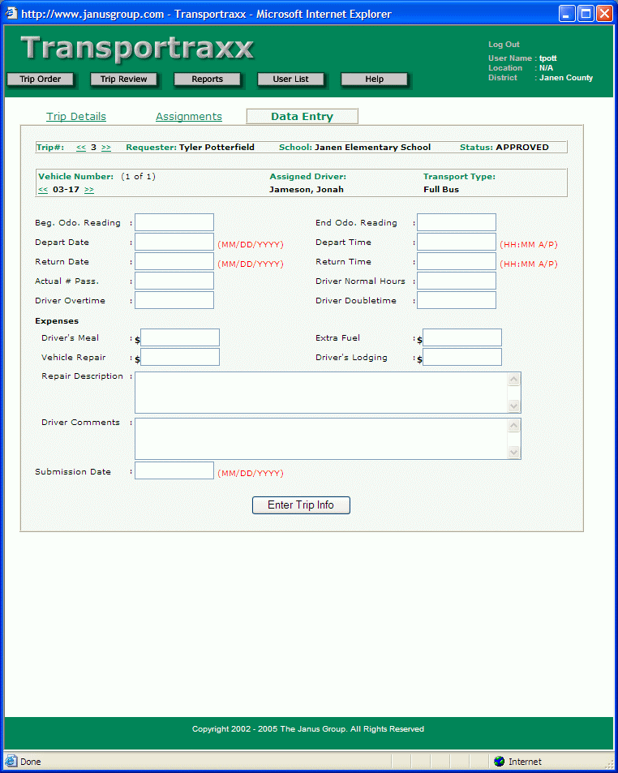Submit with Enter Trip Info button
This screenshot has height=773, width=618.
301,505
